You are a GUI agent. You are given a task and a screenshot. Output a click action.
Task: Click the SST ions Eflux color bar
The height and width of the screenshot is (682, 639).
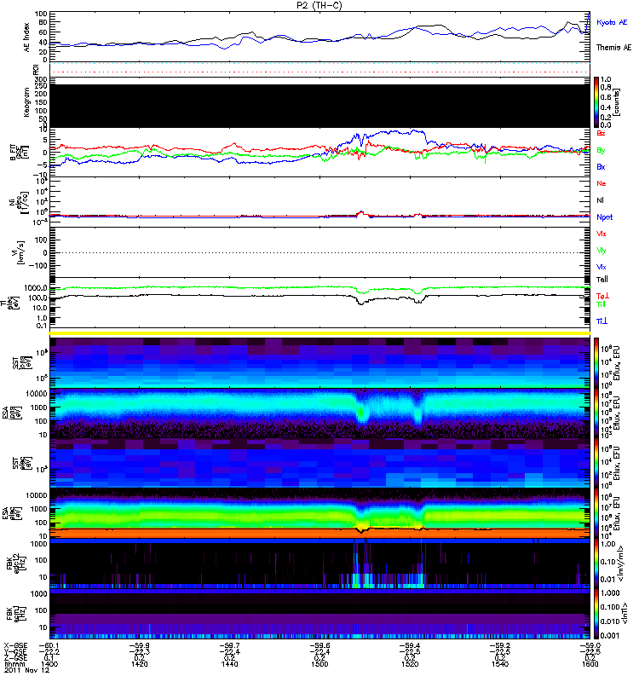(x=597, y=363)
